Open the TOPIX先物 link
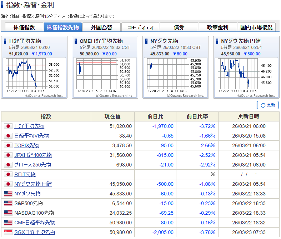Screen dimensions: 281x239 pyautogui.click(x=27, y=145)
